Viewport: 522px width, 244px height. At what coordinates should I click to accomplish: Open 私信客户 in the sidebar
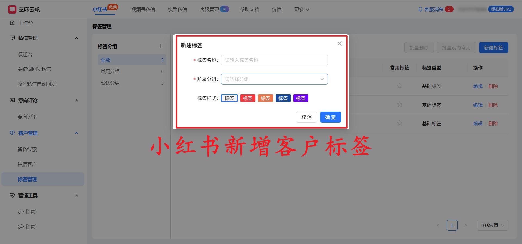[x=27, y=164]
